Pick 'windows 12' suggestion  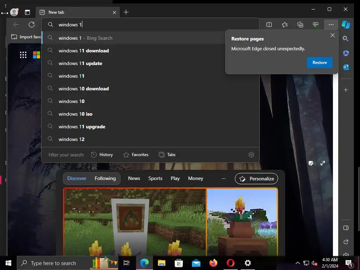click(x=150, y=139)
